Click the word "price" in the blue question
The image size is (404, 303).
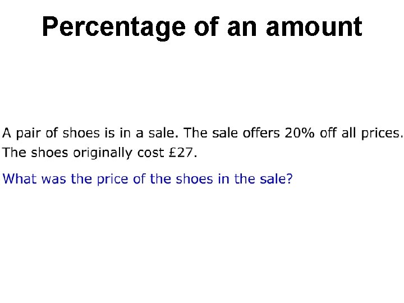tap(112, 180)
